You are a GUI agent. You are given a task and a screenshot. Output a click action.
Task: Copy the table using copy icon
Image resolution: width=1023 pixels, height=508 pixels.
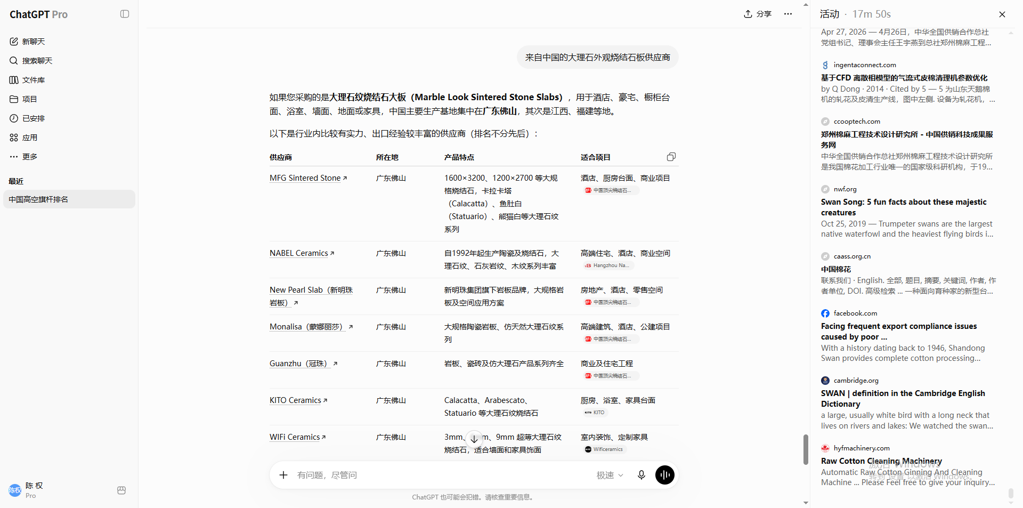671,157
